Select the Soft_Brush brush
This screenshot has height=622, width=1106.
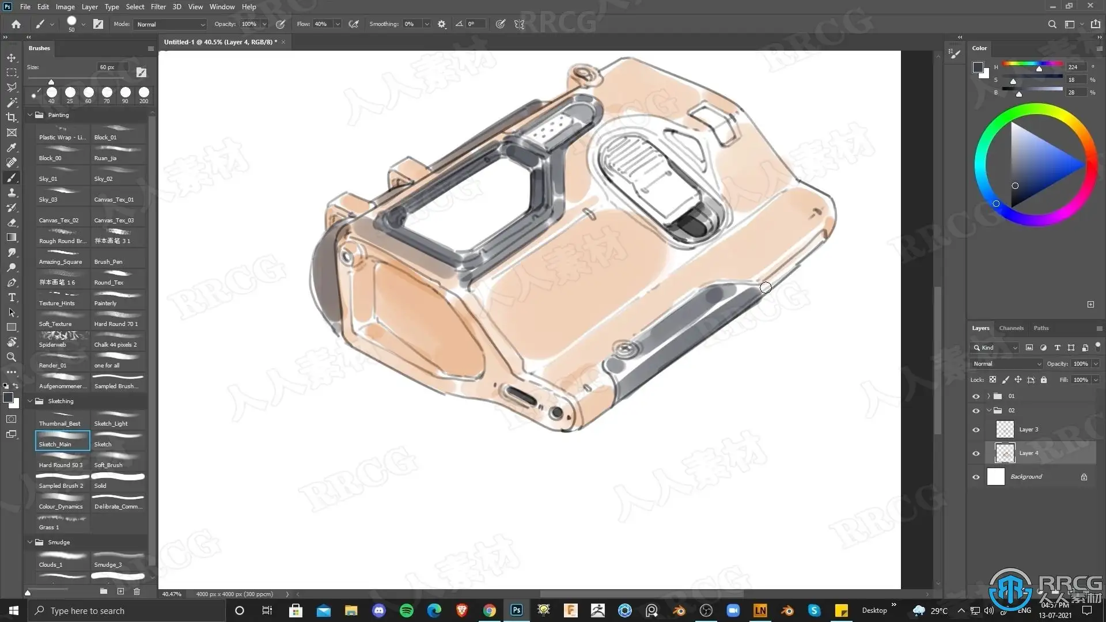tap(118, 461)
